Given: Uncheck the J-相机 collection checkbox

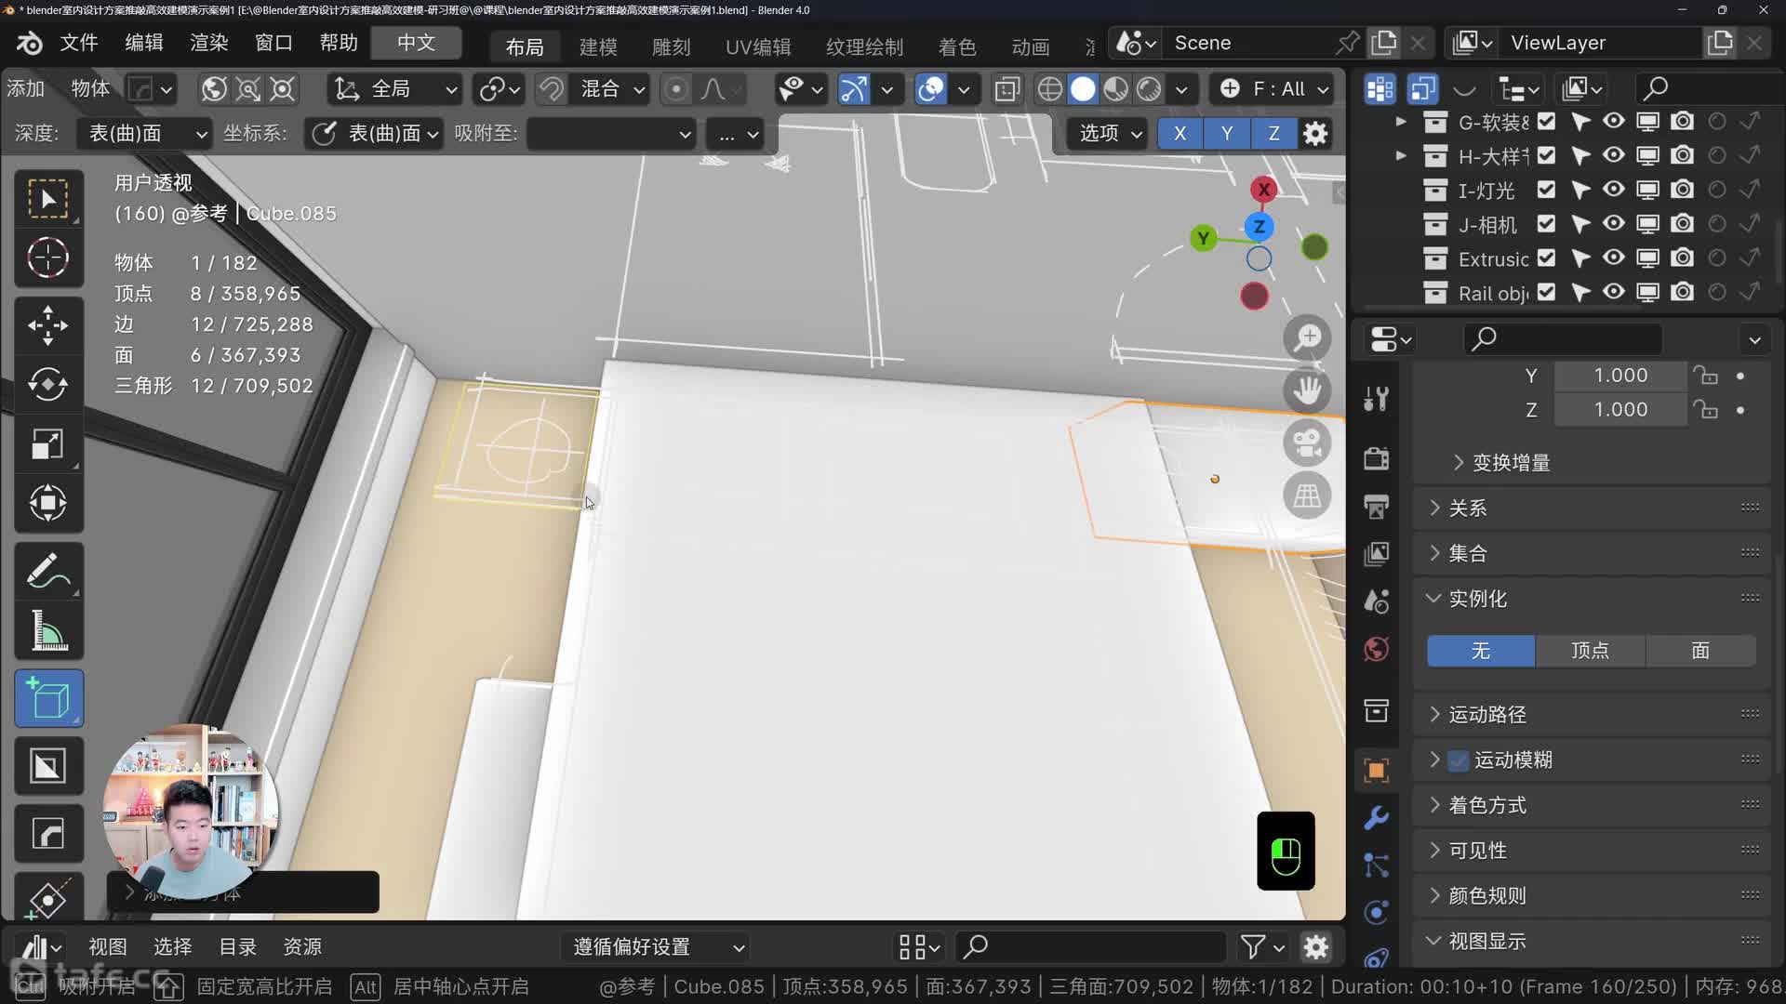Looking at the screenshot, I should point(1546,224).
